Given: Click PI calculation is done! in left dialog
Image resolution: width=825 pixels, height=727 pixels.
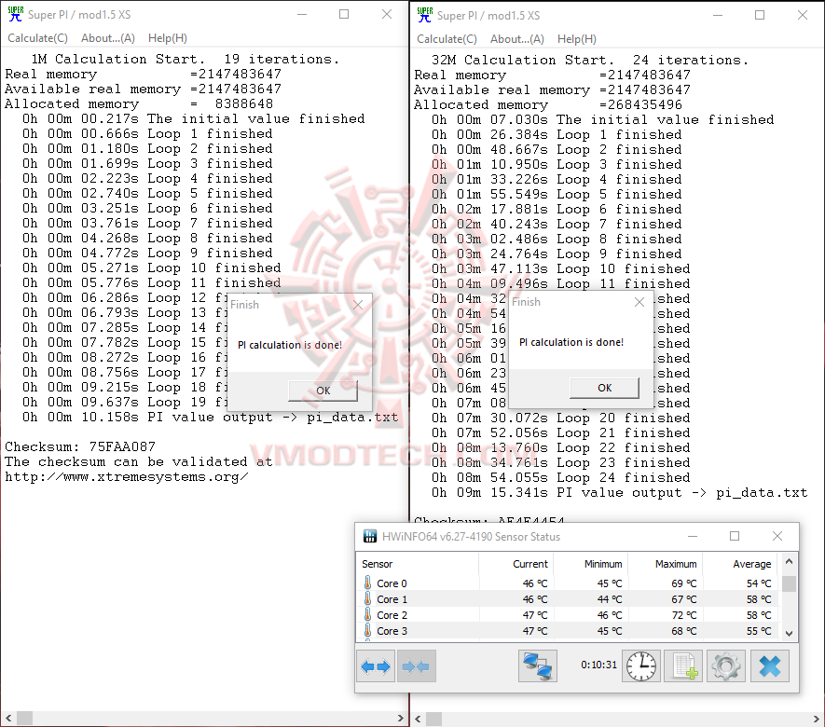Looking at the screenshot, I should click(290, 345).
